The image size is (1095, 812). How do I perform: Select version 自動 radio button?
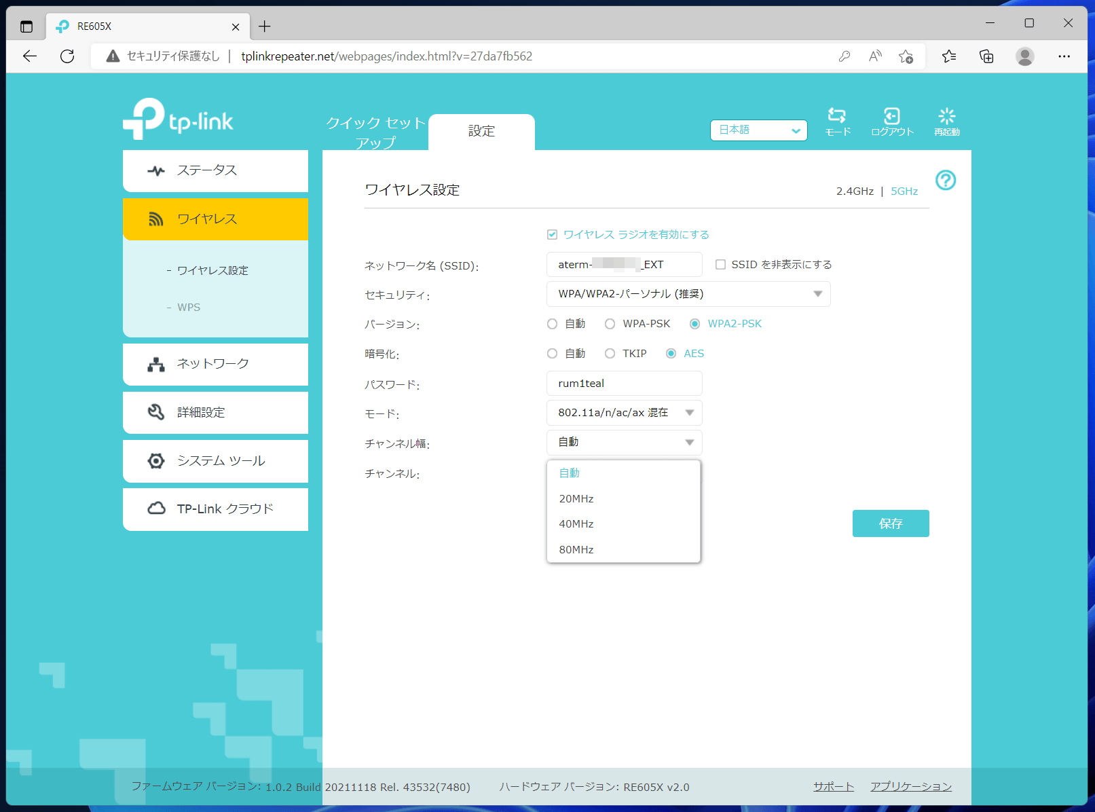(x=552, y=324)
